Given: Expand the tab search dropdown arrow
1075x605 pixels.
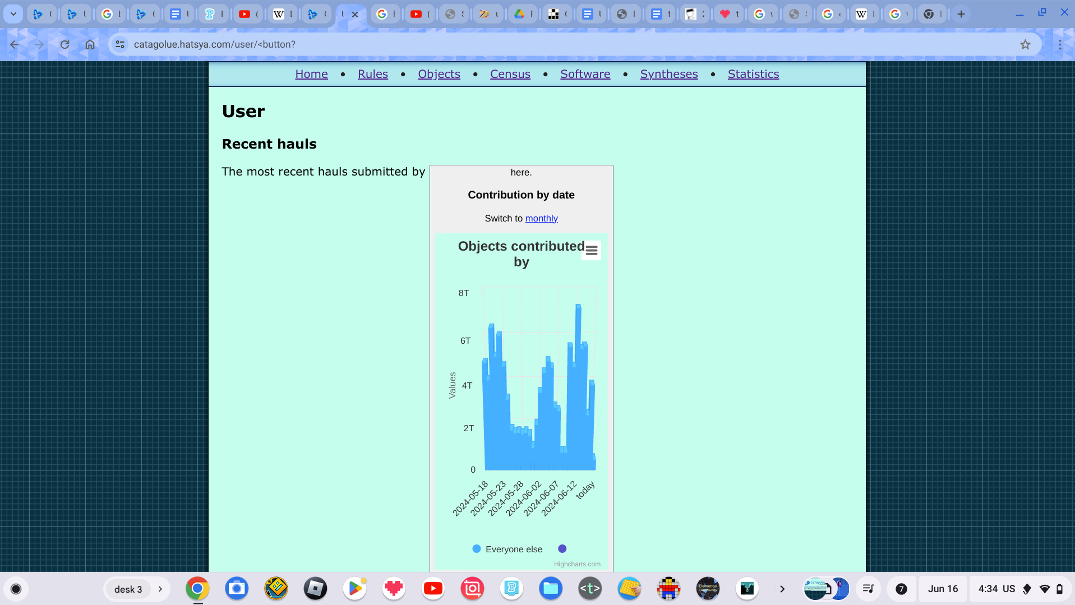Looking at the screenshot, I should coord(13,14).
